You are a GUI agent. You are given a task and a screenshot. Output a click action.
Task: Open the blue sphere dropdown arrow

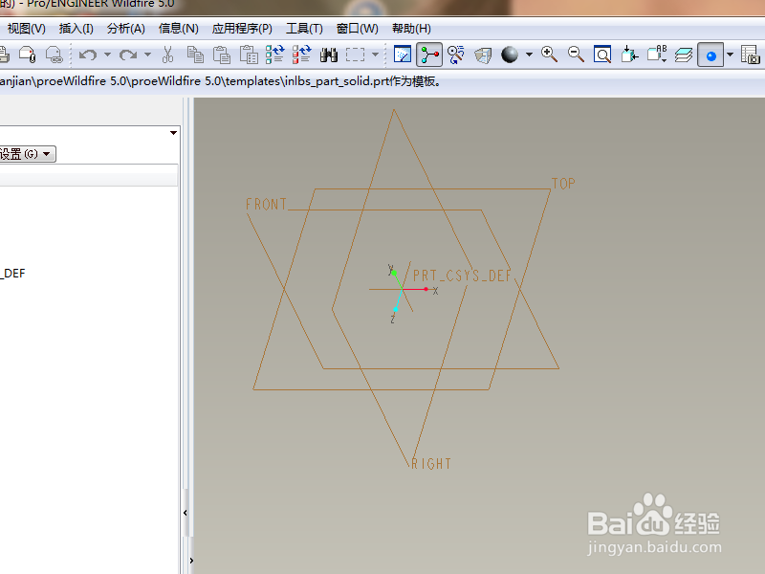[x=730, y=55]
